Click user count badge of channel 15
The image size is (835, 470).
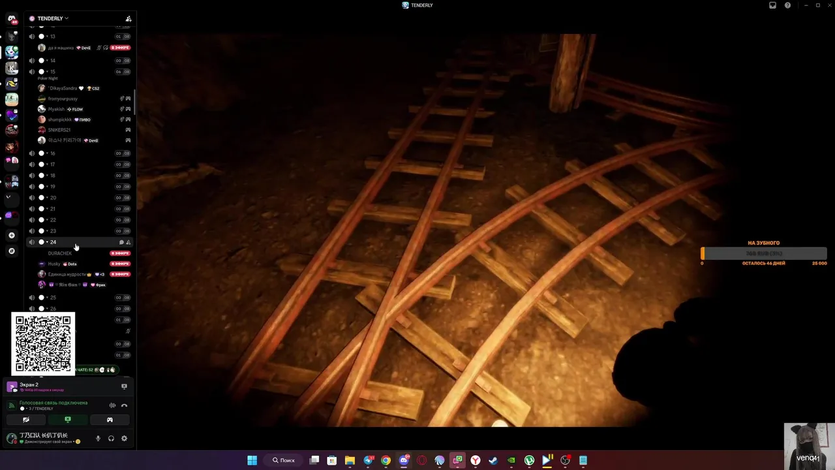pyautogui.click(x=123, y=72)
